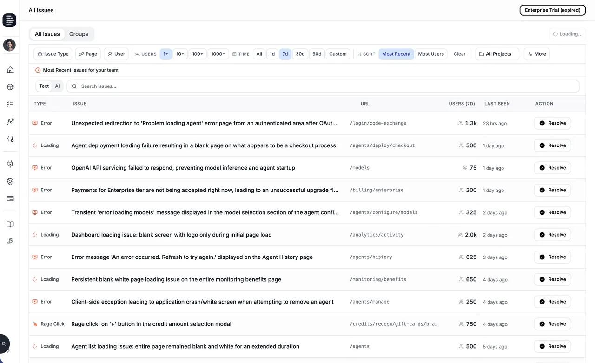This screenshot has width=595, height=363.
Task: Click the Rage Click type icon
Action: tap(35, 324)
